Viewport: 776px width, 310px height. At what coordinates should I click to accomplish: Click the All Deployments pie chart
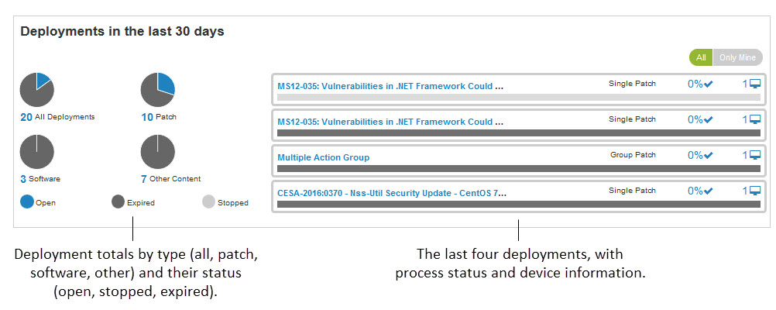tap(36, 90)
